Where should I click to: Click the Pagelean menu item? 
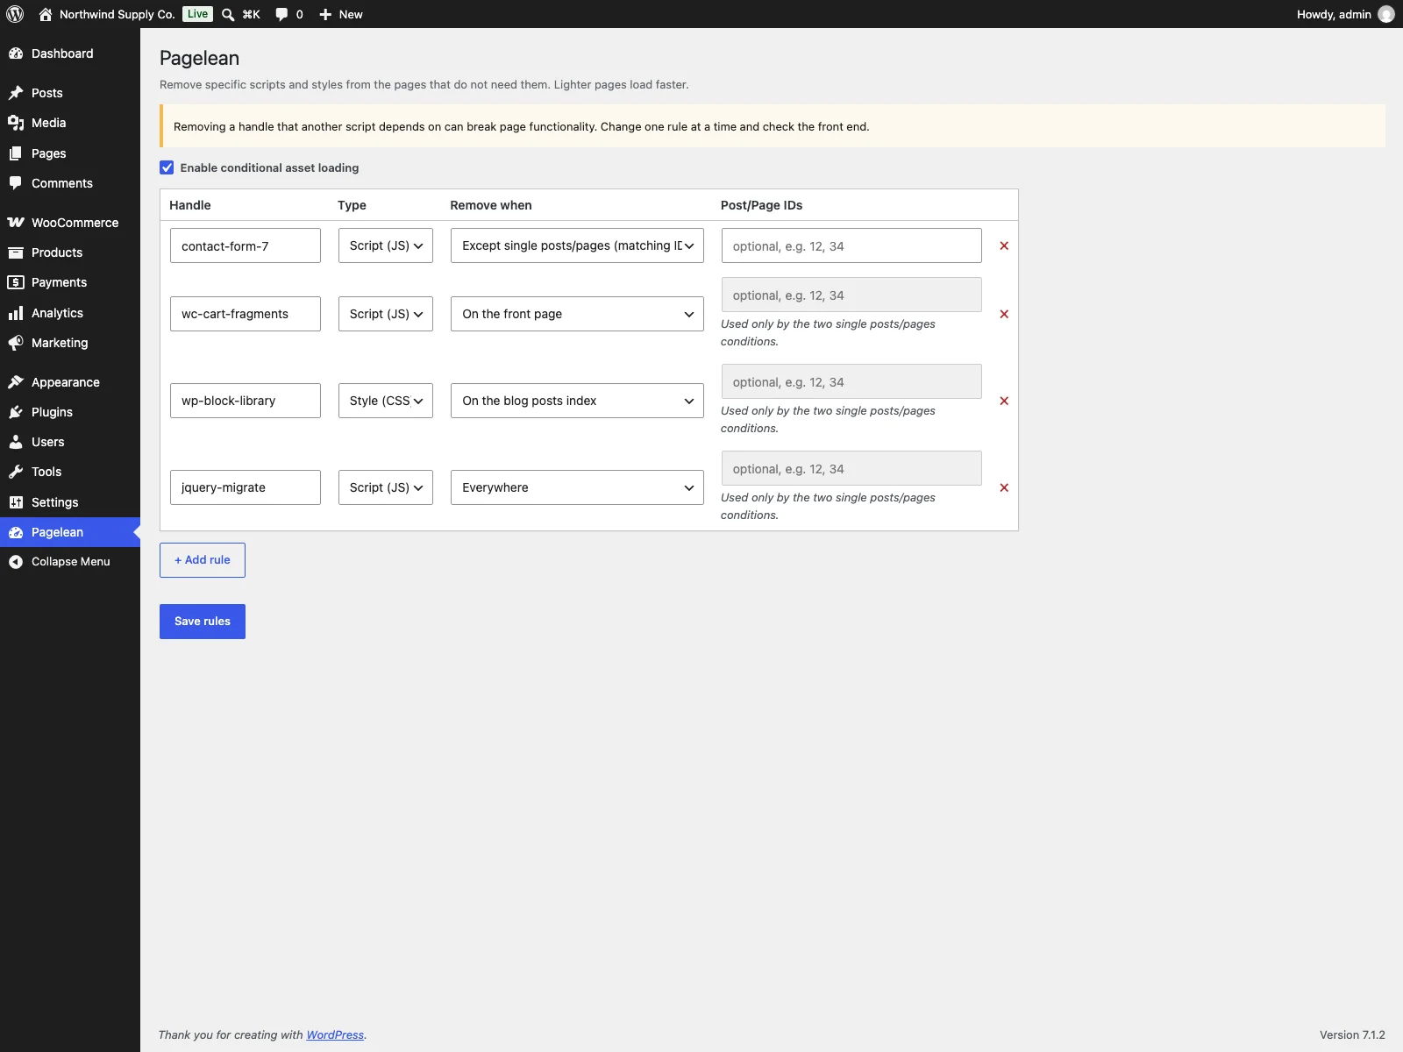point(70,532)
